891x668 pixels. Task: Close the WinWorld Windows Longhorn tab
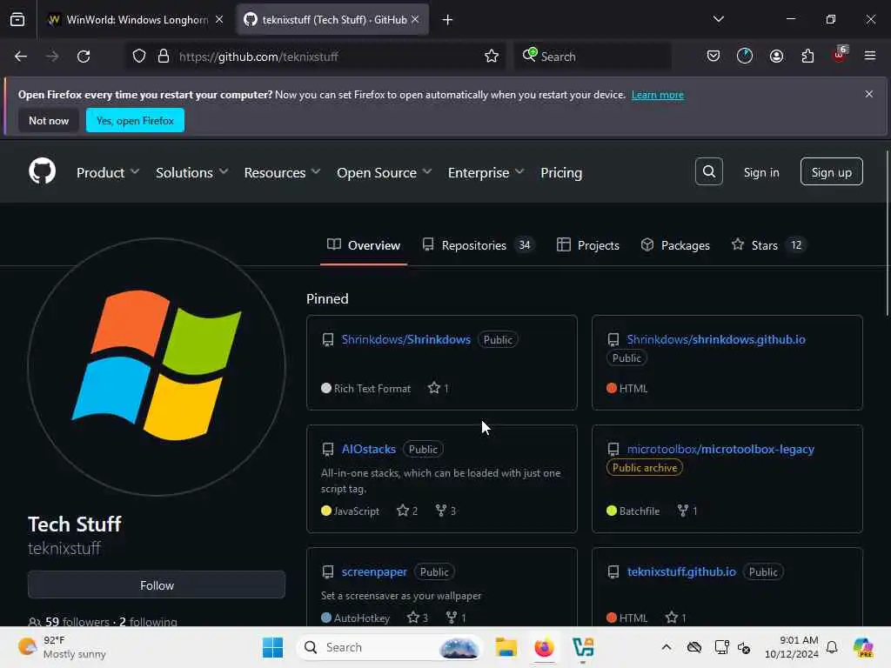[219, 20]
